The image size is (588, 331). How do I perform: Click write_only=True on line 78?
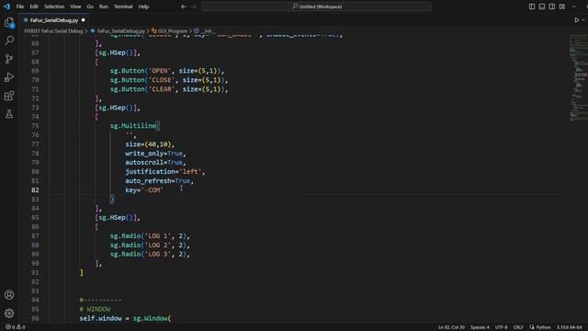(x=153, y=154)
